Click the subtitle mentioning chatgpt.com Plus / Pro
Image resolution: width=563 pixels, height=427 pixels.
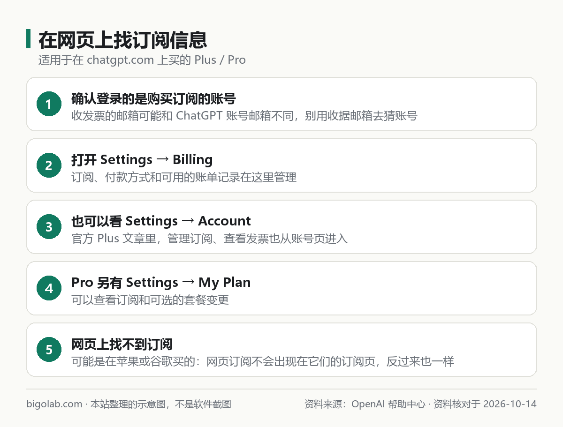point(142,60)
